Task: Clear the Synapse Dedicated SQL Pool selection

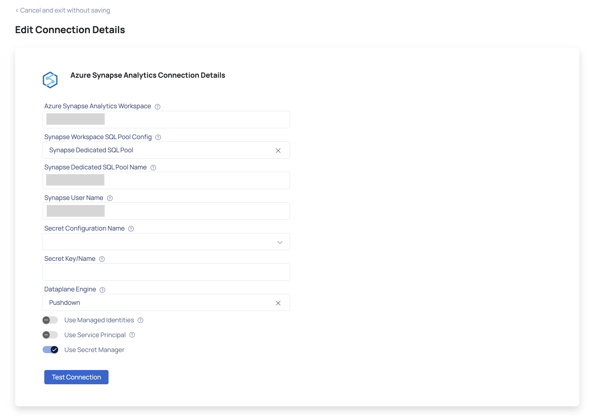Action: pyautogui.click(x=278, y=151)
